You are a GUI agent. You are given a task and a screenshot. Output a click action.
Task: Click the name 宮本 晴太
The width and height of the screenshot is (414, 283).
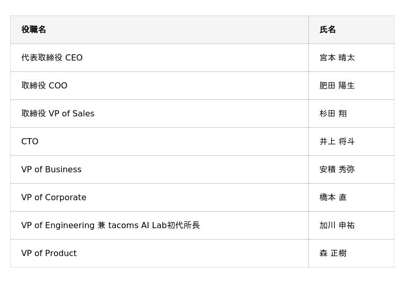click(337, 58)
